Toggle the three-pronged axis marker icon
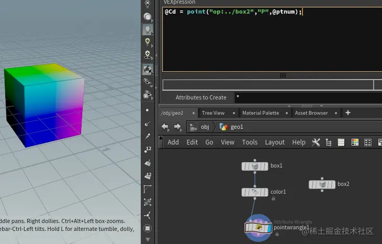Screen dimensions: 382x244 [x=148, y=215]
